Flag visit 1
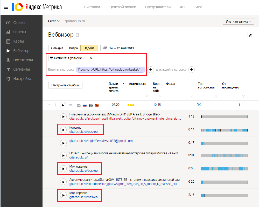The width and height of the screenshot is (259, 207). [70, 105]
